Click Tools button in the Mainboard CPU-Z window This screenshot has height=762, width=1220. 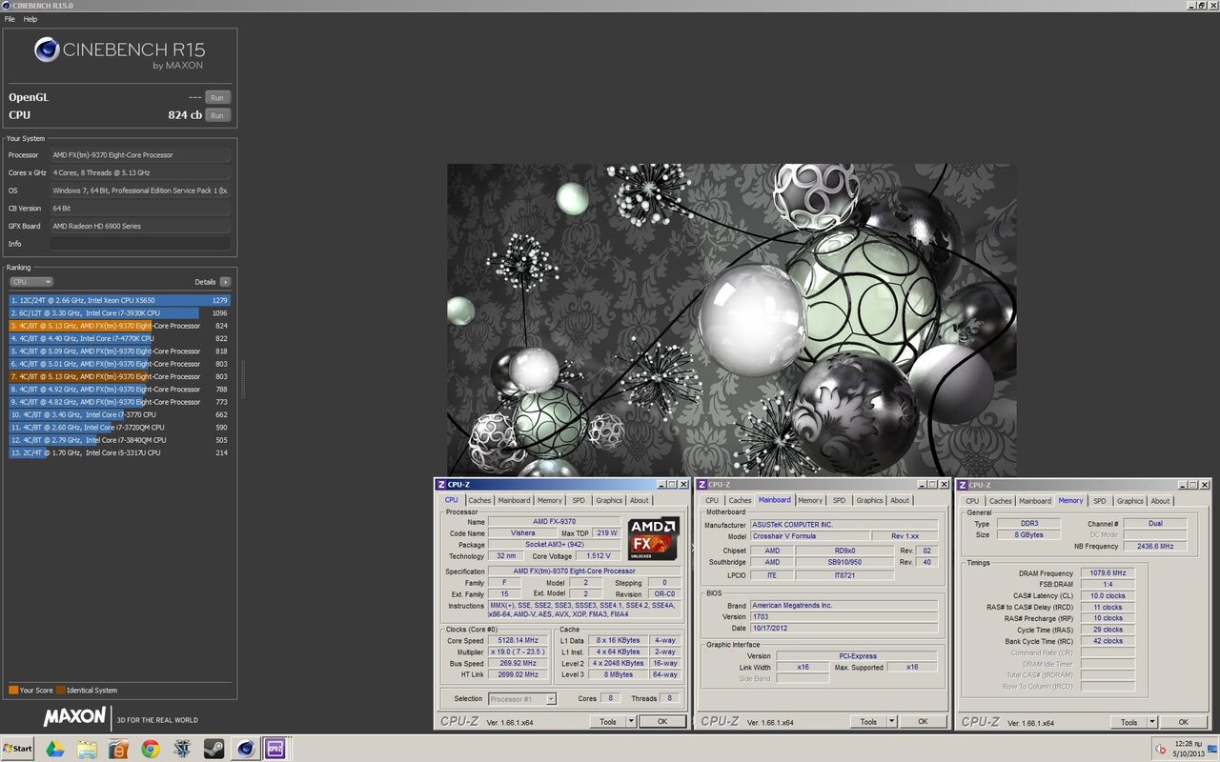pyautogui.click(x=868, y=722)
